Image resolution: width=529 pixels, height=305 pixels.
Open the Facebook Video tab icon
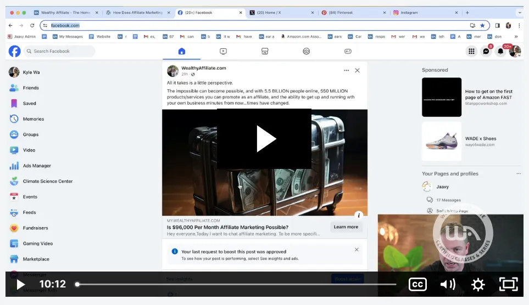pos(223,51)
